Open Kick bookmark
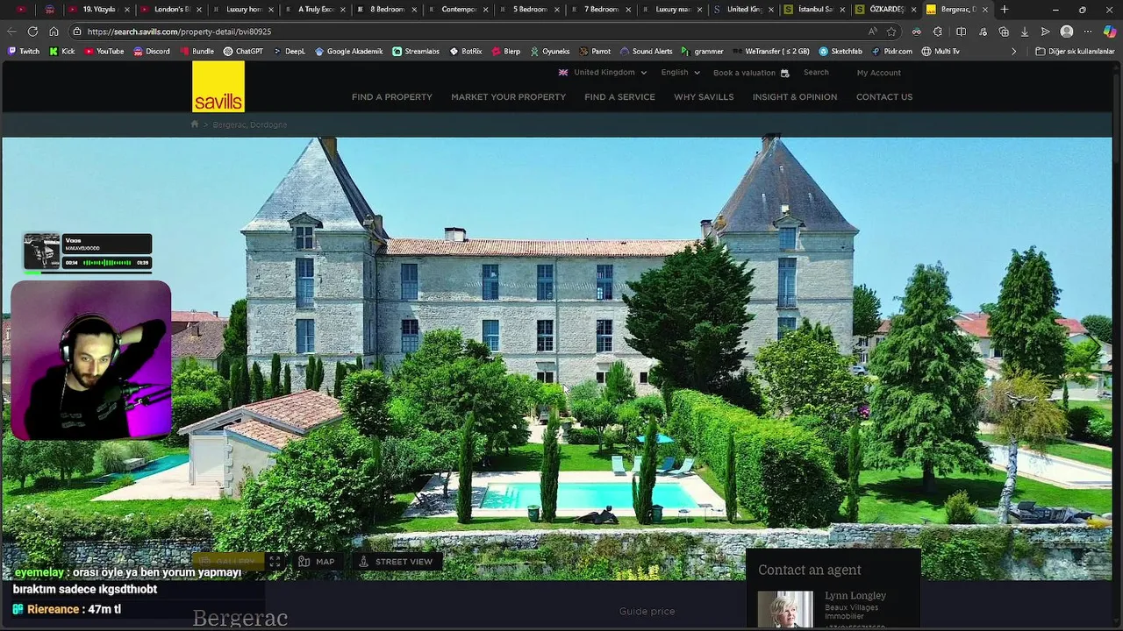 (x=62, y=52)
